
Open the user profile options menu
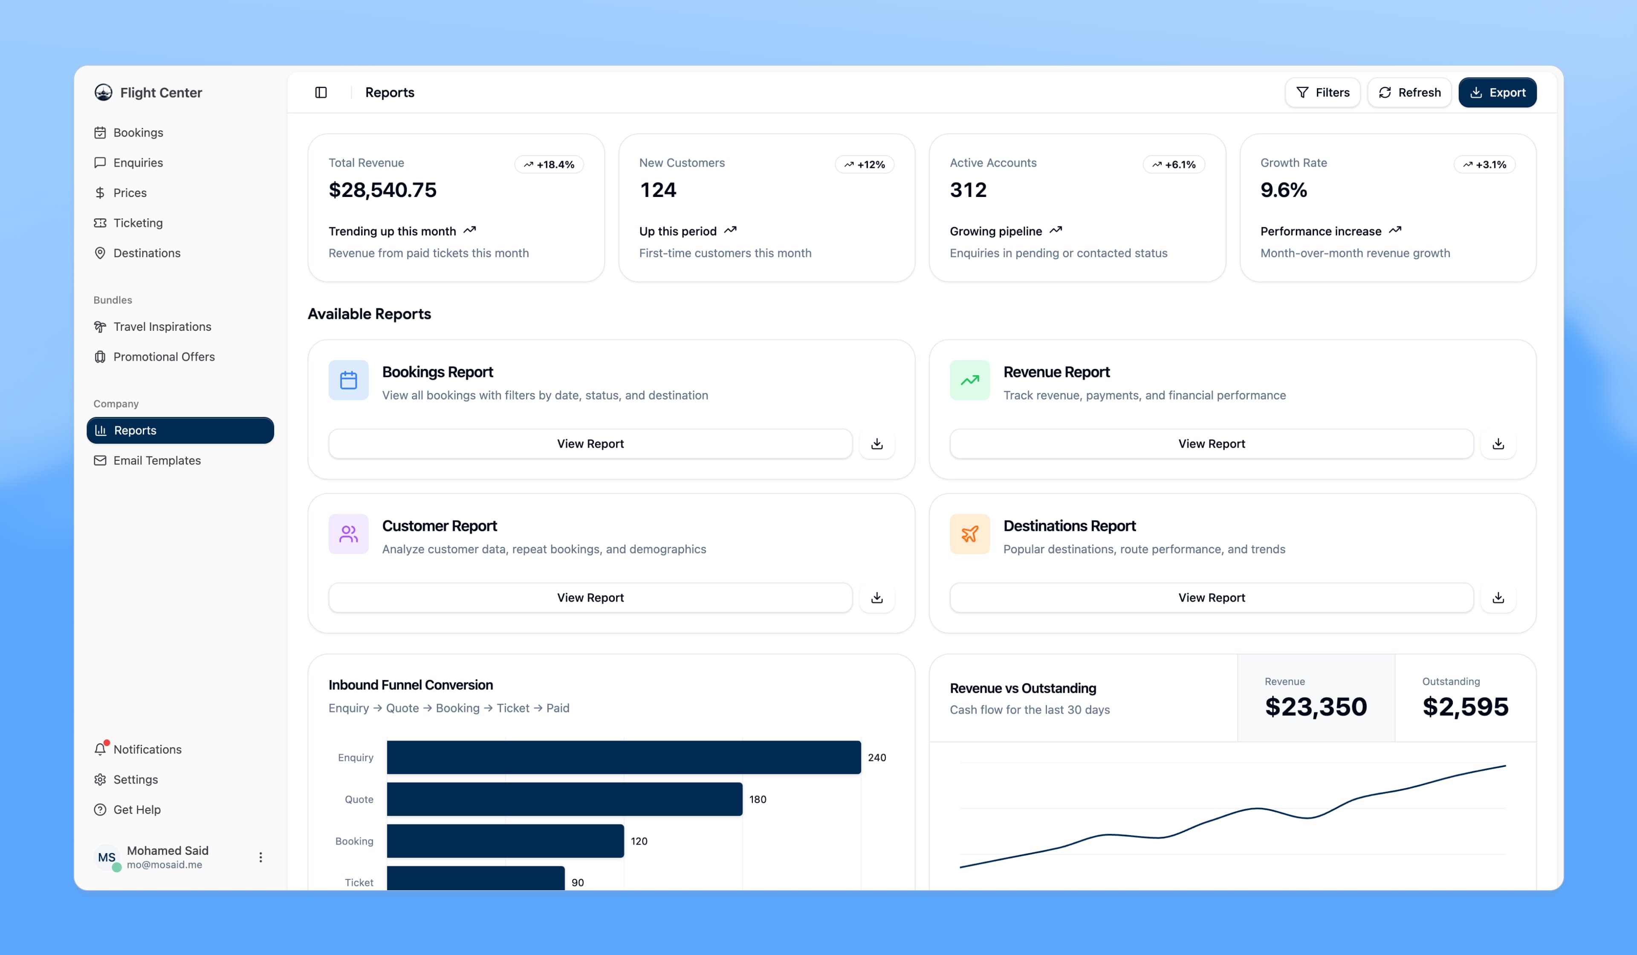[260, 857]
